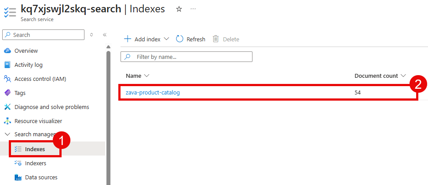Click the sidebar scrollbar up arrow
Viewport: 428px width, 185px height.
(108, 47)
